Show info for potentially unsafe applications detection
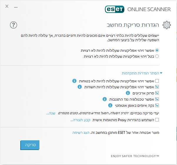 click(74, 81)
